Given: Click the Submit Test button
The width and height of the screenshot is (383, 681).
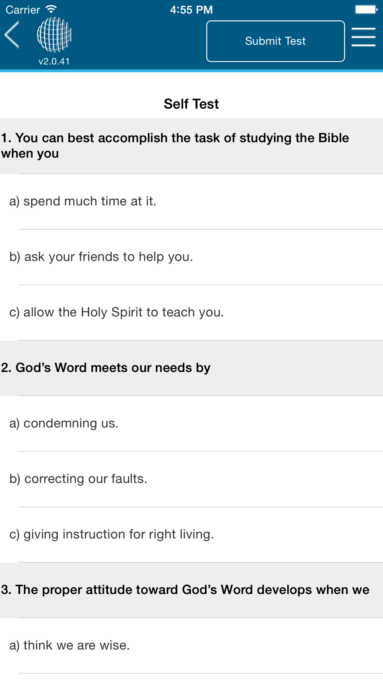Looking at the screenshot, I should pos(275,41).
